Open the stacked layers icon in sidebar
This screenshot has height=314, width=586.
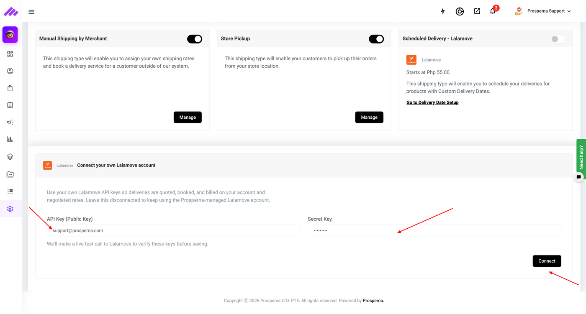10,157
